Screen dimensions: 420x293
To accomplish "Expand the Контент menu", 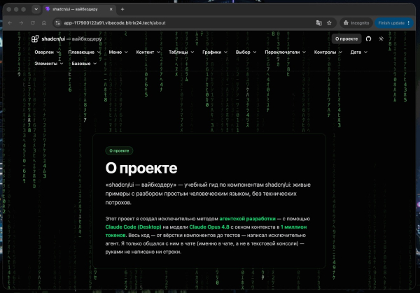I will point(148,52).
